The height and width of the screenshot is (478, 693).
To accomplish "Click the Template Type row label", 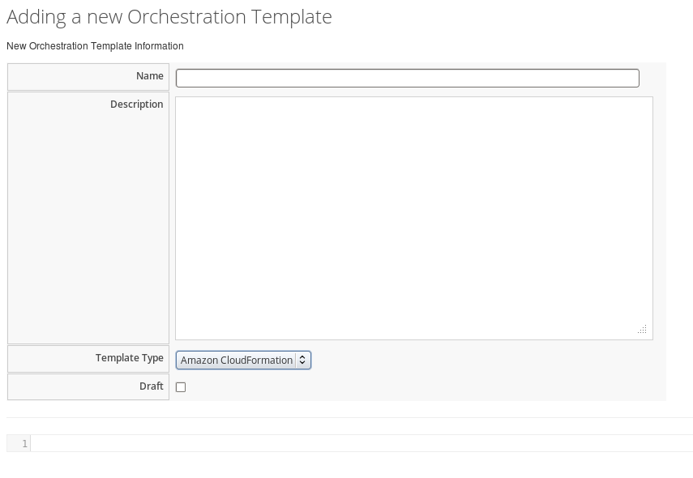I will (x=129, y=357).
